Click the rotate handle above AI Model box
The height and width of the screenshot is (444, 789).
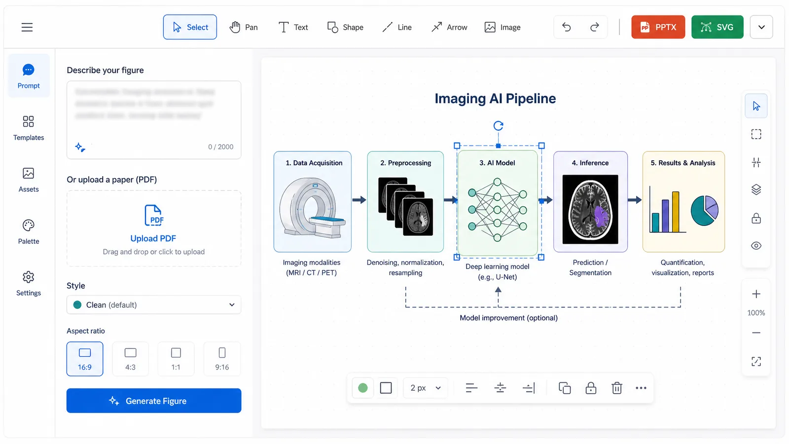499,126
